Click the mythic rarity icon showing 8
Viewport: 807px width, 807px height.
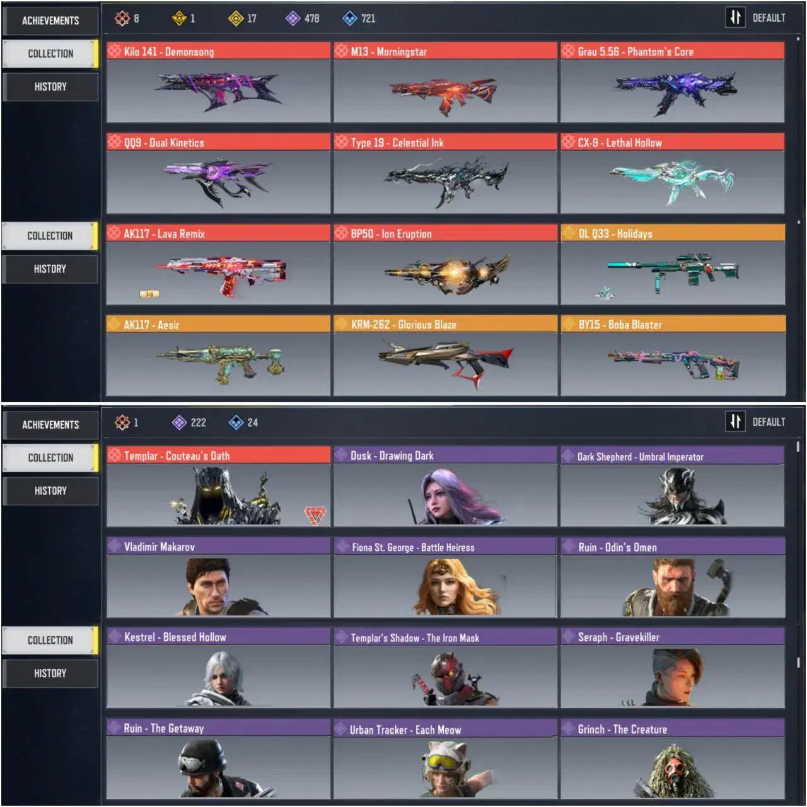pos(122,18)
